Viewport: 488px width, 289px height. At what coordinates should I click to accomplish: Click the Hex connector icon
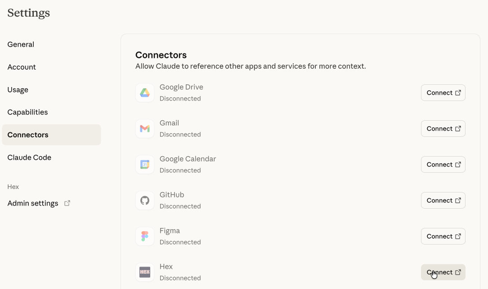pos(145,272)
